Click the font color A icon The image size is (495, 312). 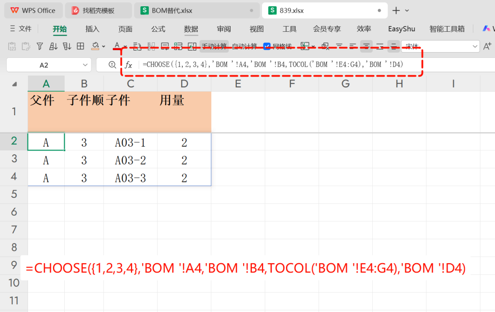(117, 46)
